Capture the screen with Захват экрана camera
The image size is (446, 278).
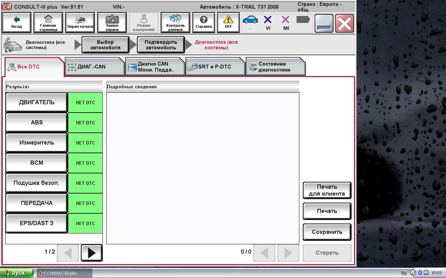click(x=112, y=23)
